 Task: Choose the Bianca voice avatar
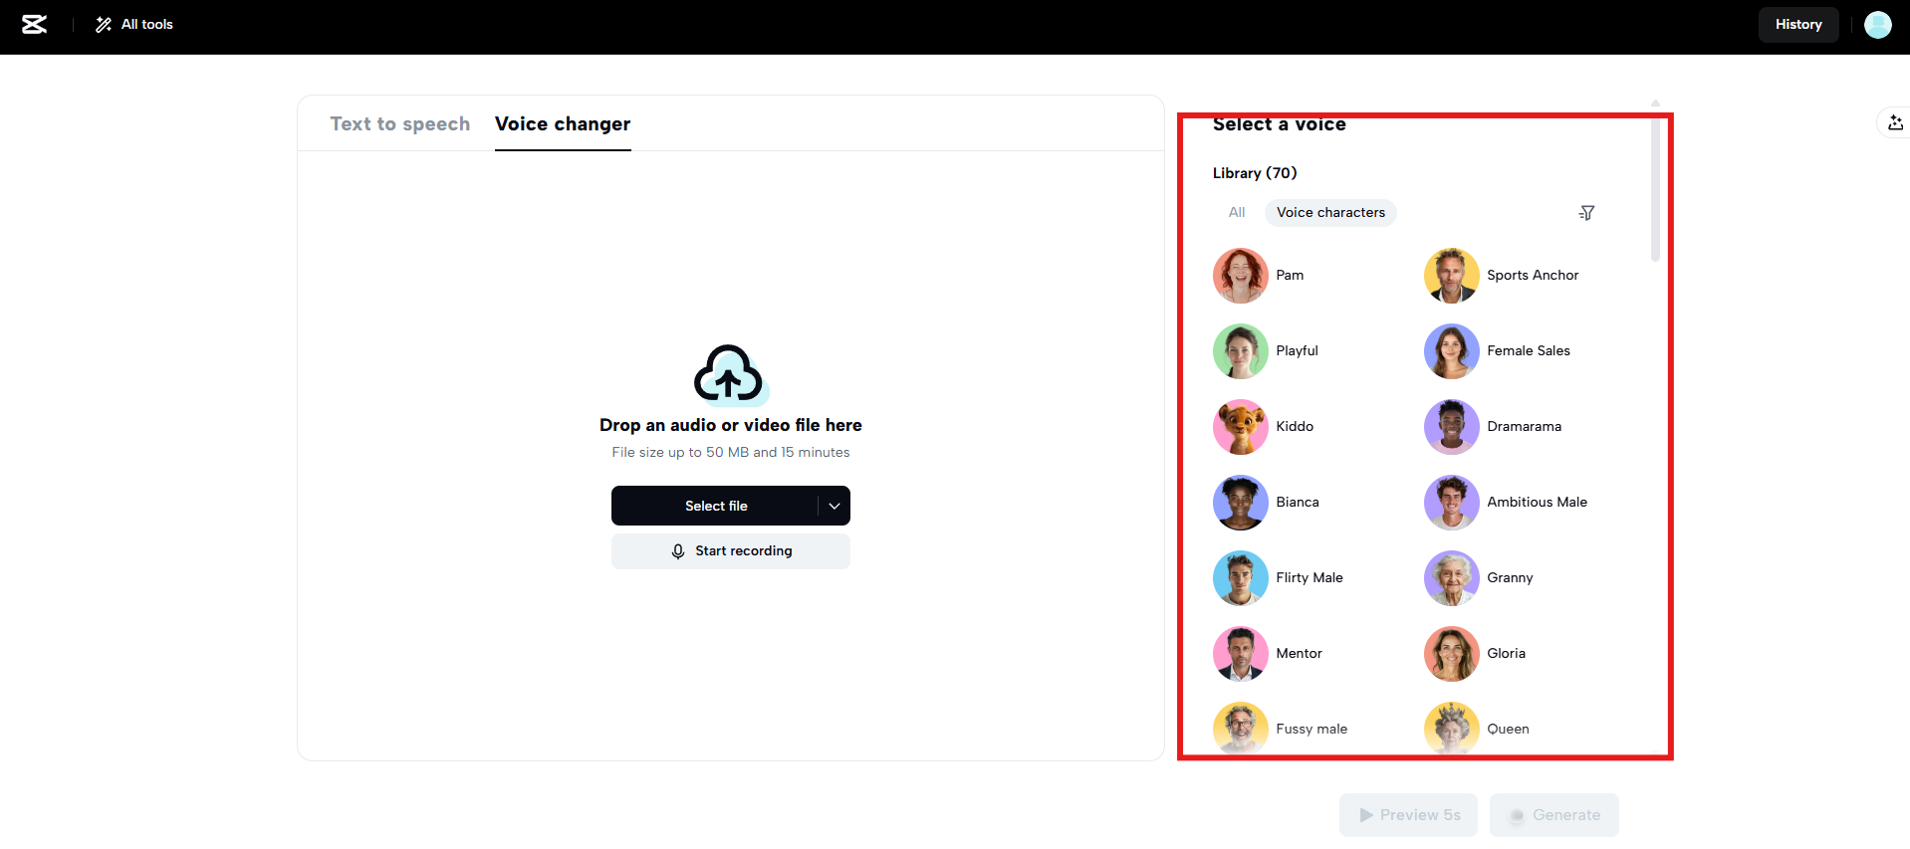click(1241, 503)
